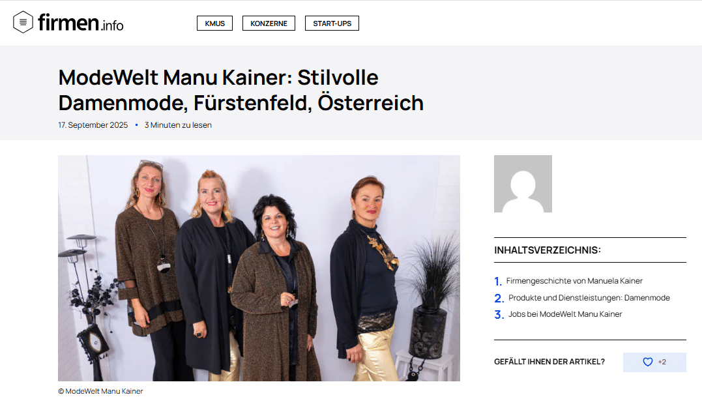Open the START-UPS category

(332, 23)
